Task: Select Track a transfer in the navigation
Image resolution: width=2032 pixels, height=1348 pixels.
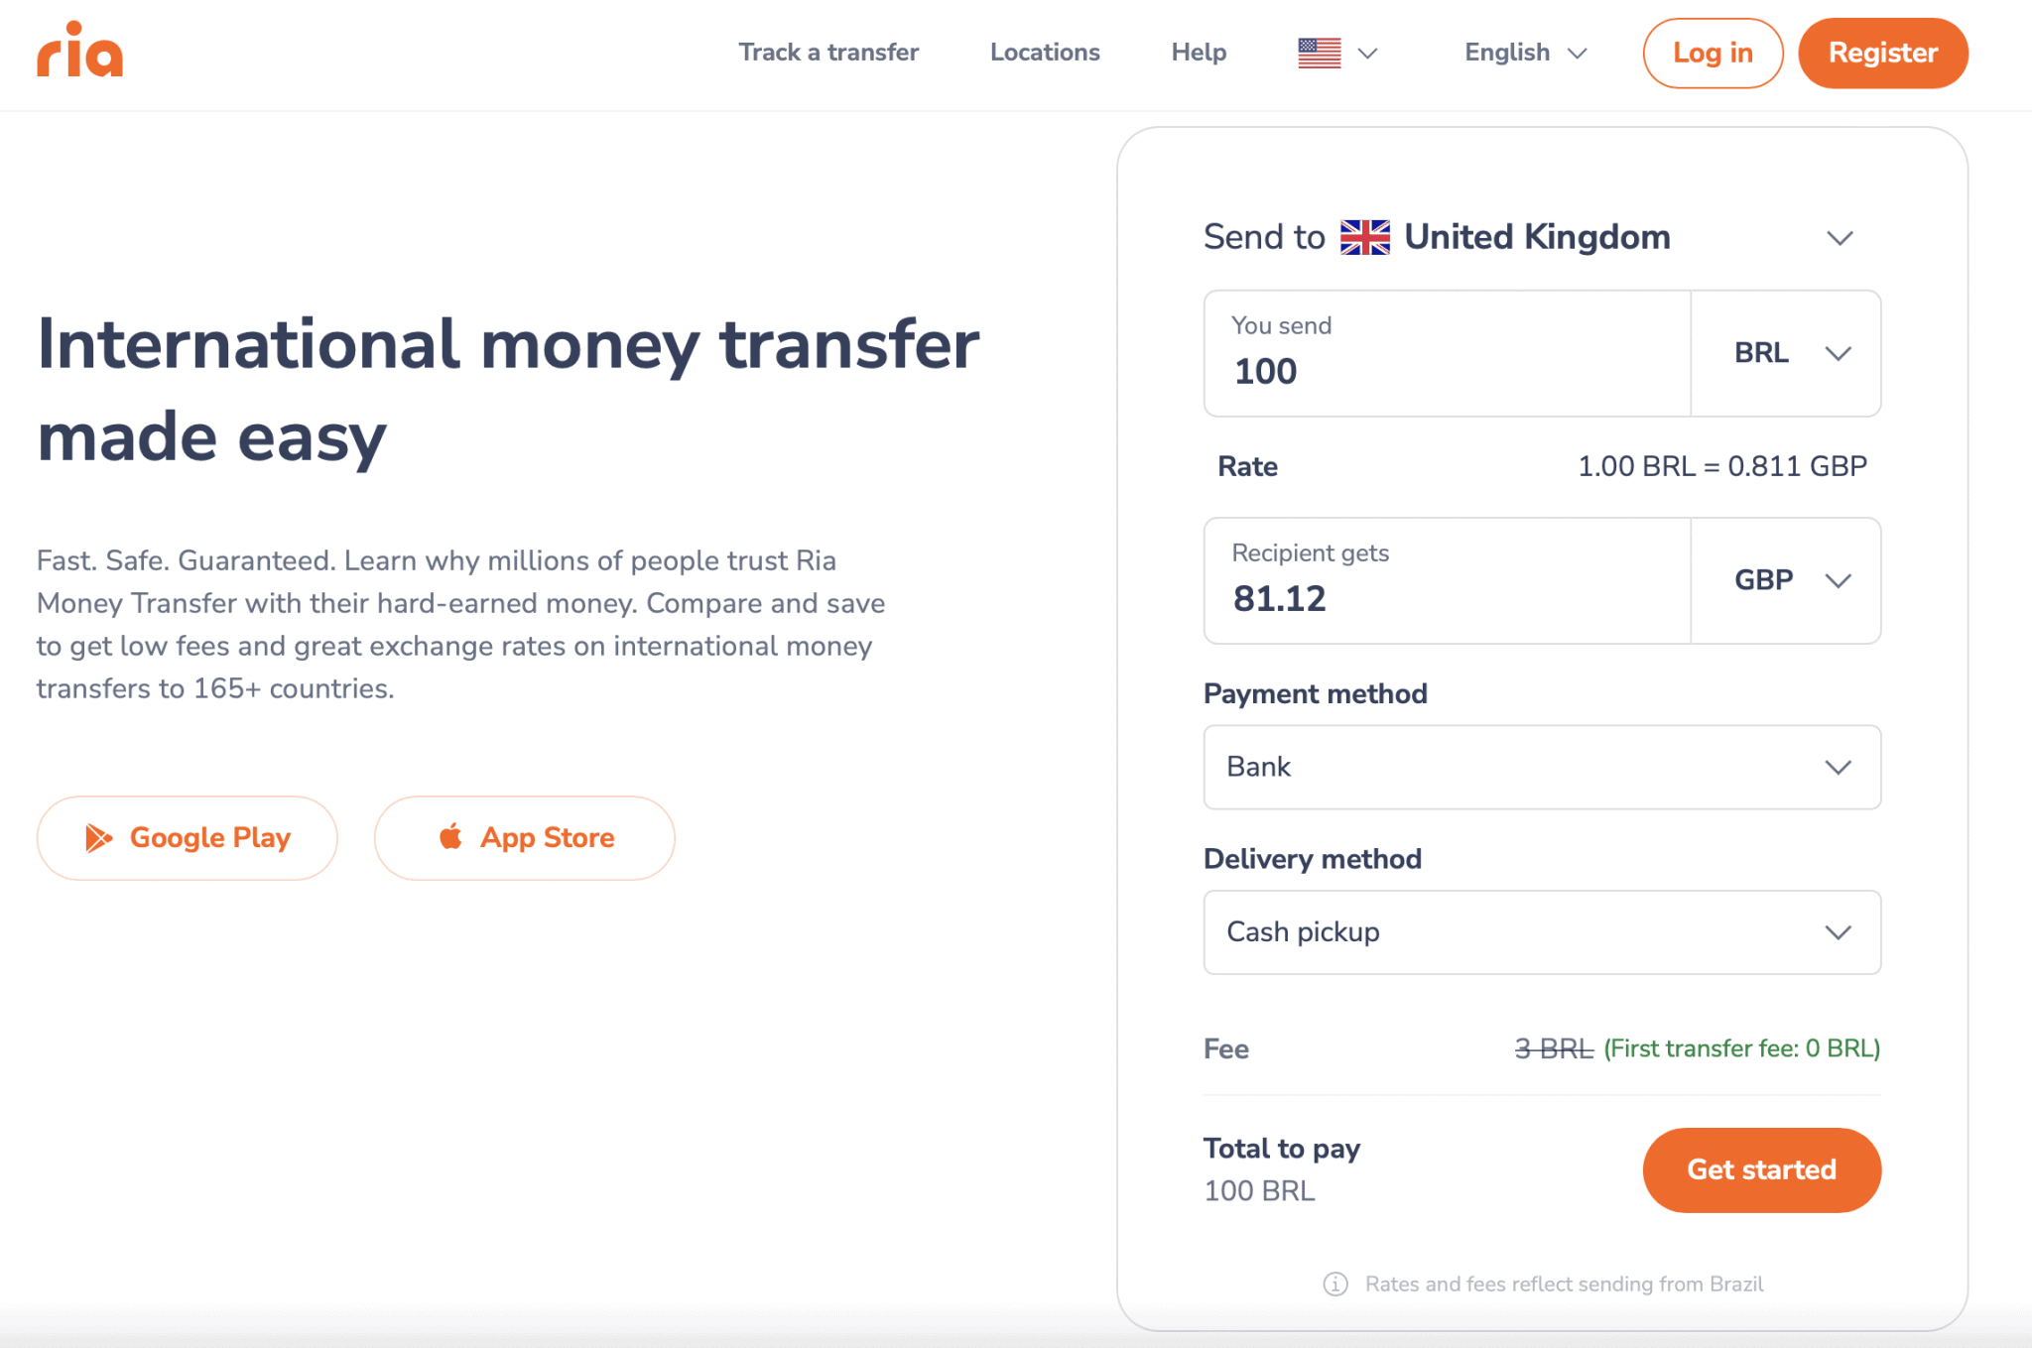Action: tap(828, 53)
